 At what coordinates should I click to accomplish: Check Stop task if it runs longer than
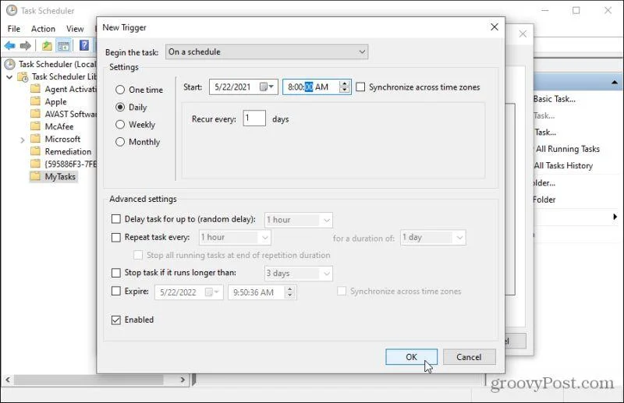pyautogui.click(x=115, y=273)
